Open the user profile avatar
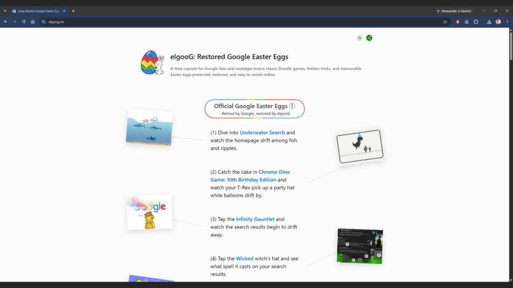The height and width of the screenshot is (288, 513). pyautogui.click(x=498, y=22)
